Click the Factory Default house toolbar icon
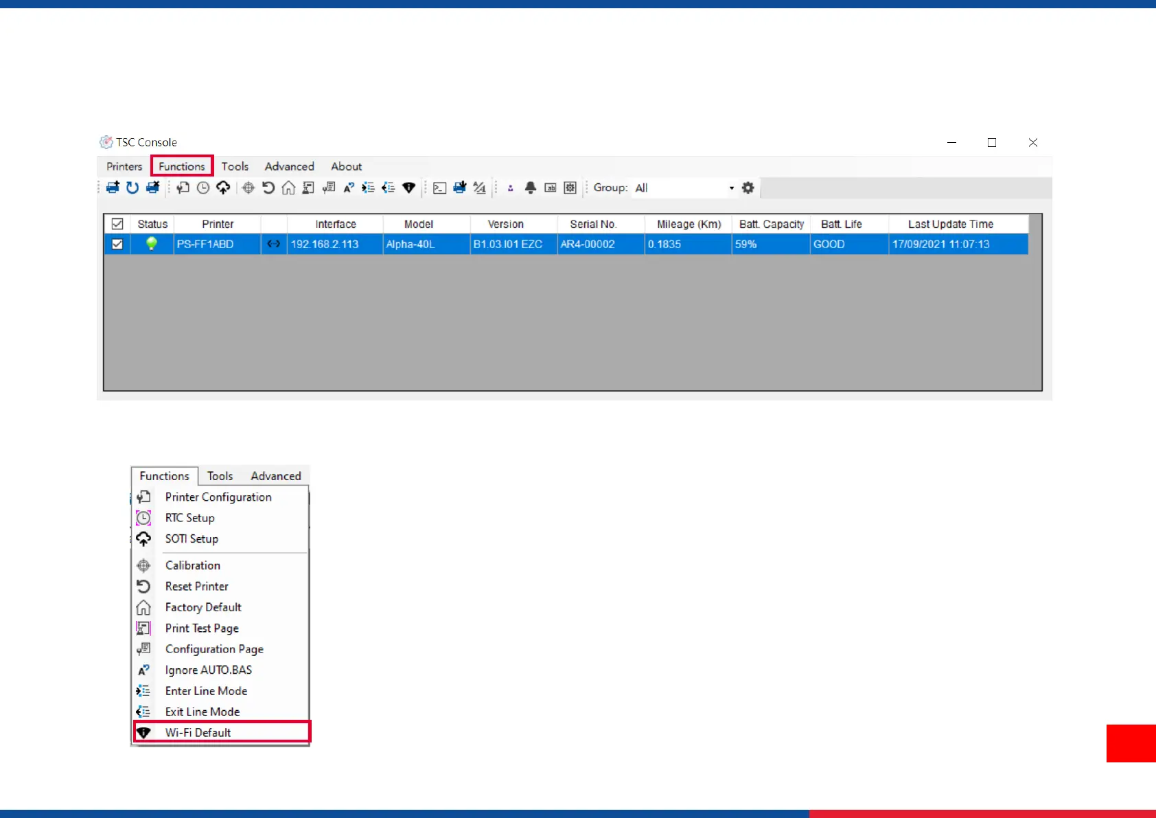 point(288,188)
